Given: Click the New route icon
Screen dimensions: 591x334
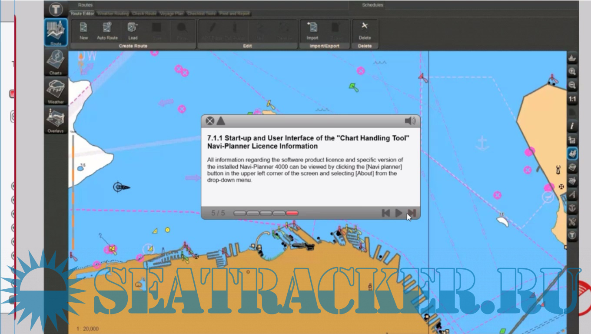Looking at the screenshot, I should coord(83,30).
